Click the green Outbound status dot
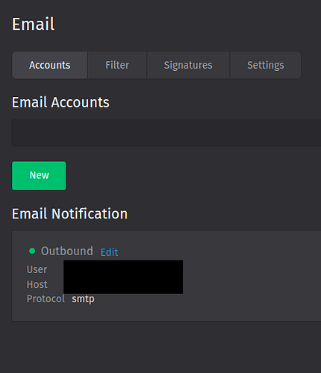321x373 pixels. pyautogui.click(x=32, y=251)
